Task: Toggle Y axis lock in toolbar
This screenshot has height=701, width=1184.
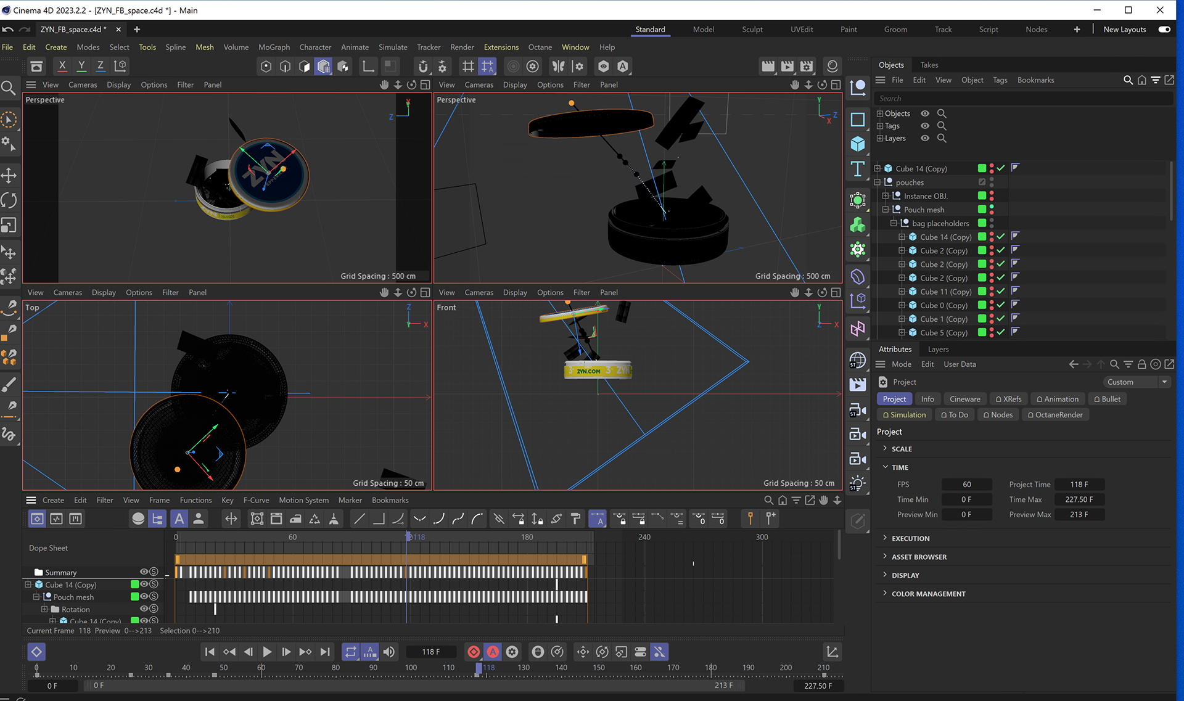Action: coord(81,66)
